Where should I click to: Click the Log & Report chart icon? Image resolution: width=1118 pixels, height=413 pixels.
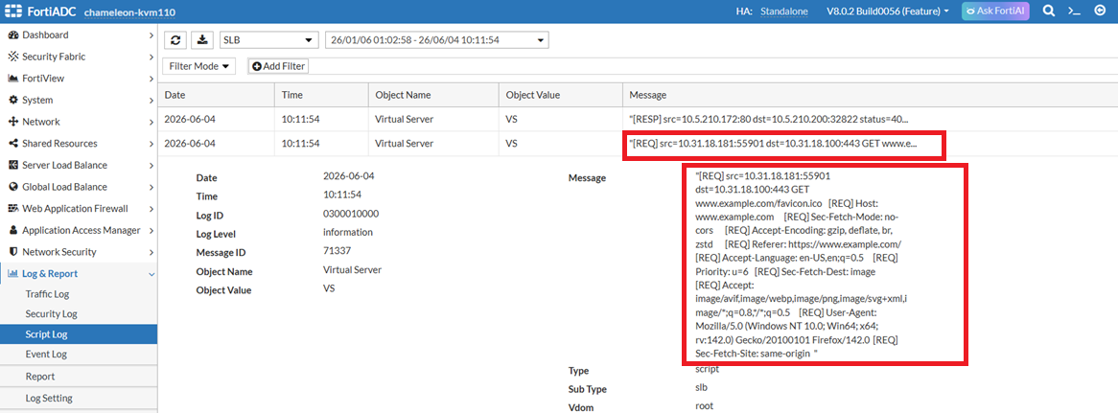(12, 273)
